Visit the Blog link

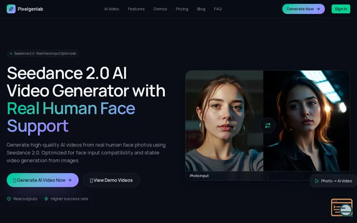(201, 9)
